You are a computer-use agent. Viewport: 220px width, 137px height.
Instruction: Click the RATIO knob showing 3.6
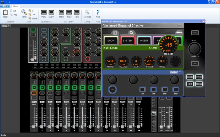click(x=162, y=61)
